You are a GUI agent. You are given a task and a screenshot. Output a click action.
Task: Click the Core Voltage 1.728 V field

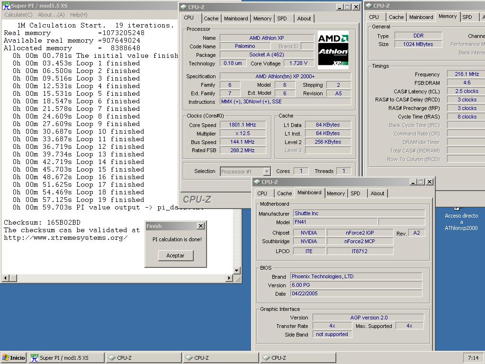click(x=298, y=63)
